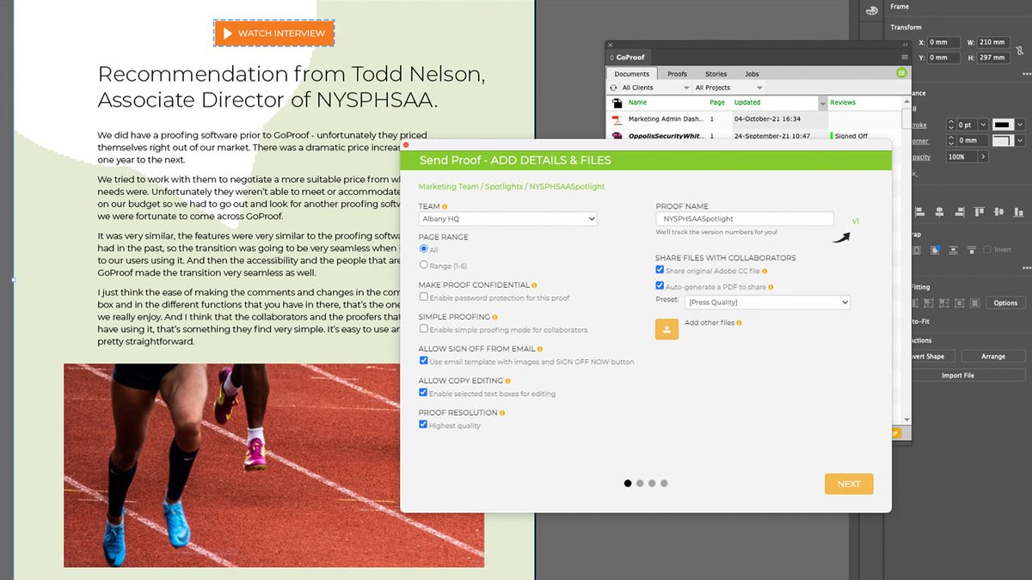This screenshot has height=580, width=1032.
Task: Open stroke weight 0 pt dropdown arrow
Action: coord(985,125)
